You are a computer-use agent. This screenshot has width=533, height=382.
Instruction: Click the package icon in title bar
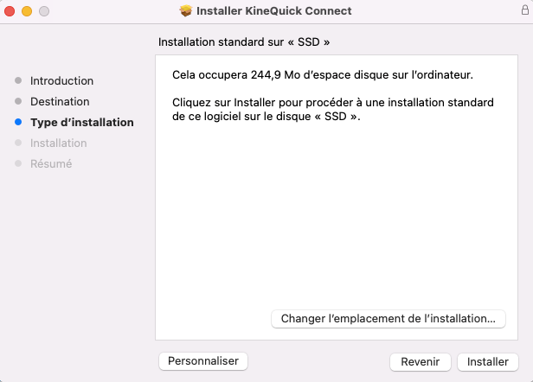tap(185, 11)
